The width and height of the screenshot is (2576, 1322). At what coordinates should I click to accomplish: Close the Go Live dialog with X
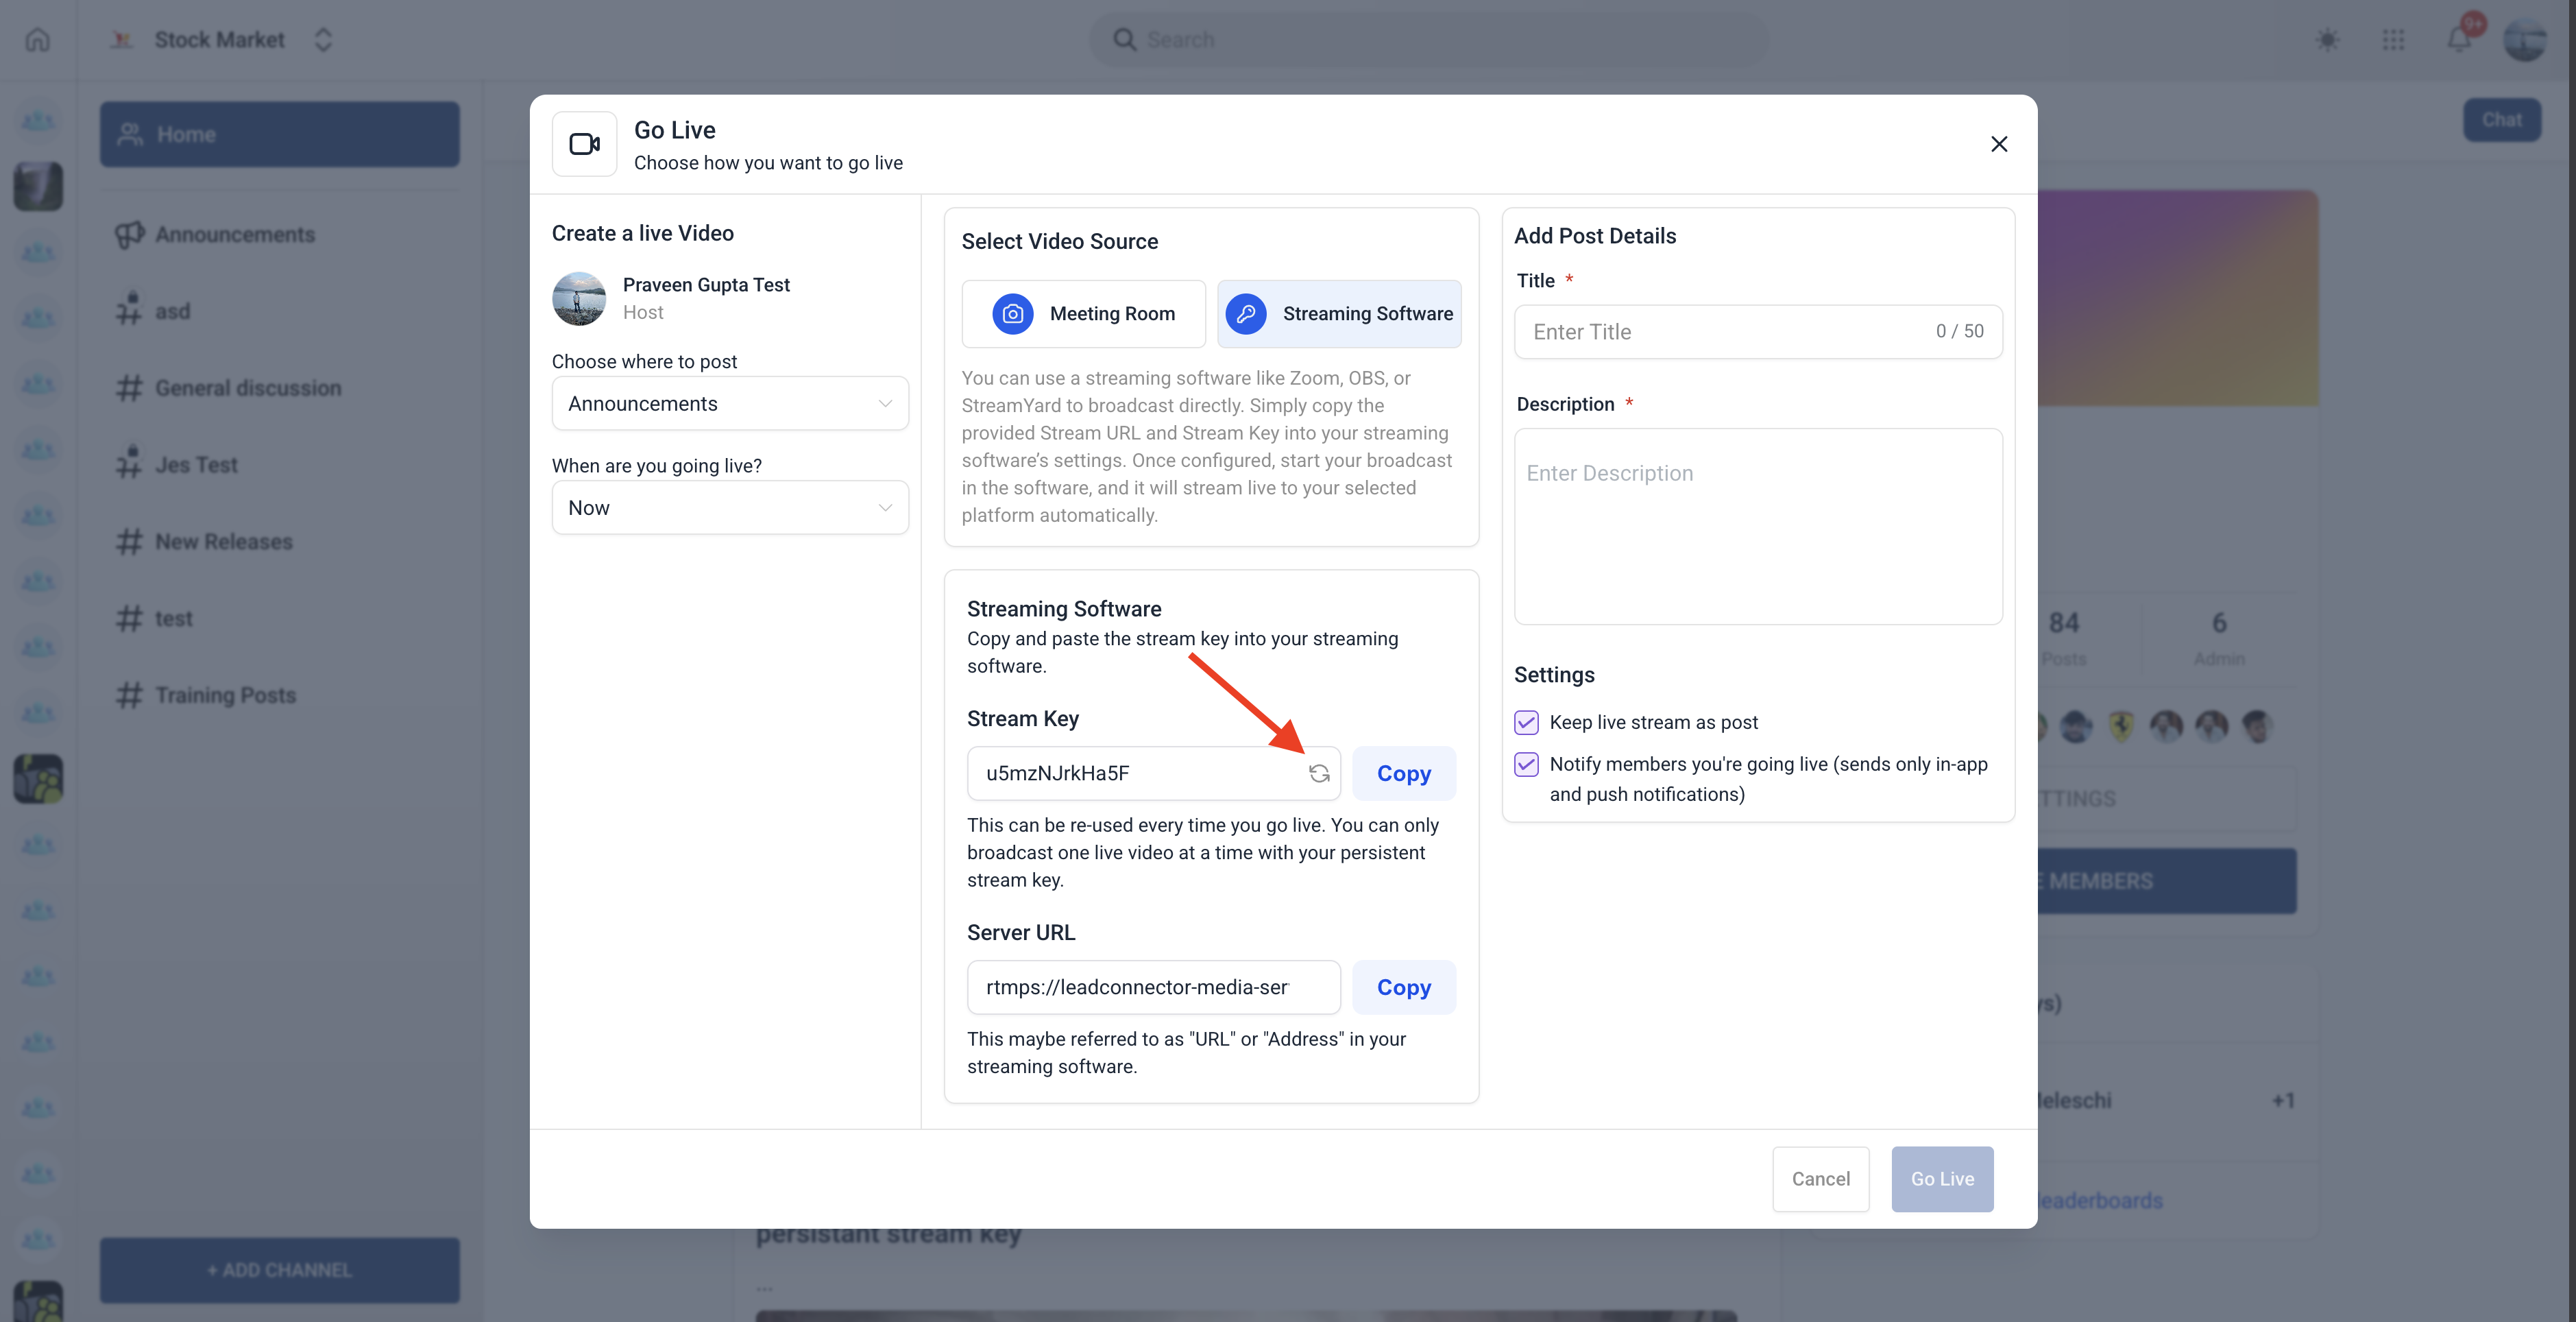[x=1998, y=144]
